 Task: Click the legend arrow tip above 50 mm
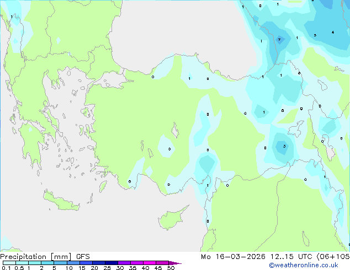[175, 263]
